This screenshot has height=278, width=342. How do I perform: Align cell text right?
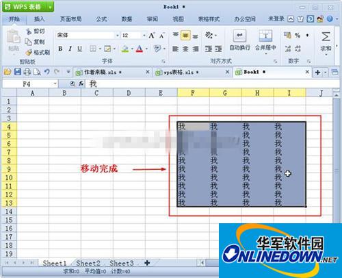pyautogui.click(x=196, y=49)
